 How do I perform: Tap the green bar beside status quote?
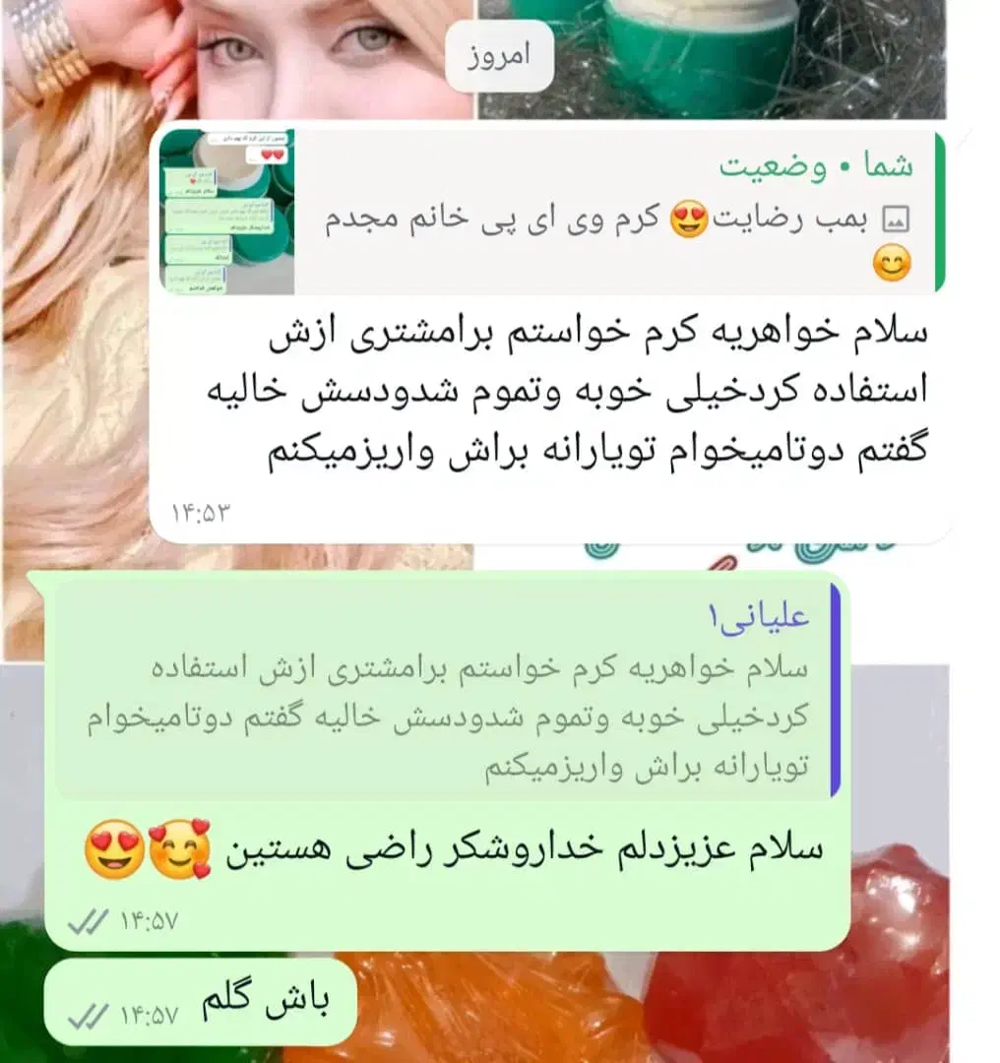(x=940, y=213)
